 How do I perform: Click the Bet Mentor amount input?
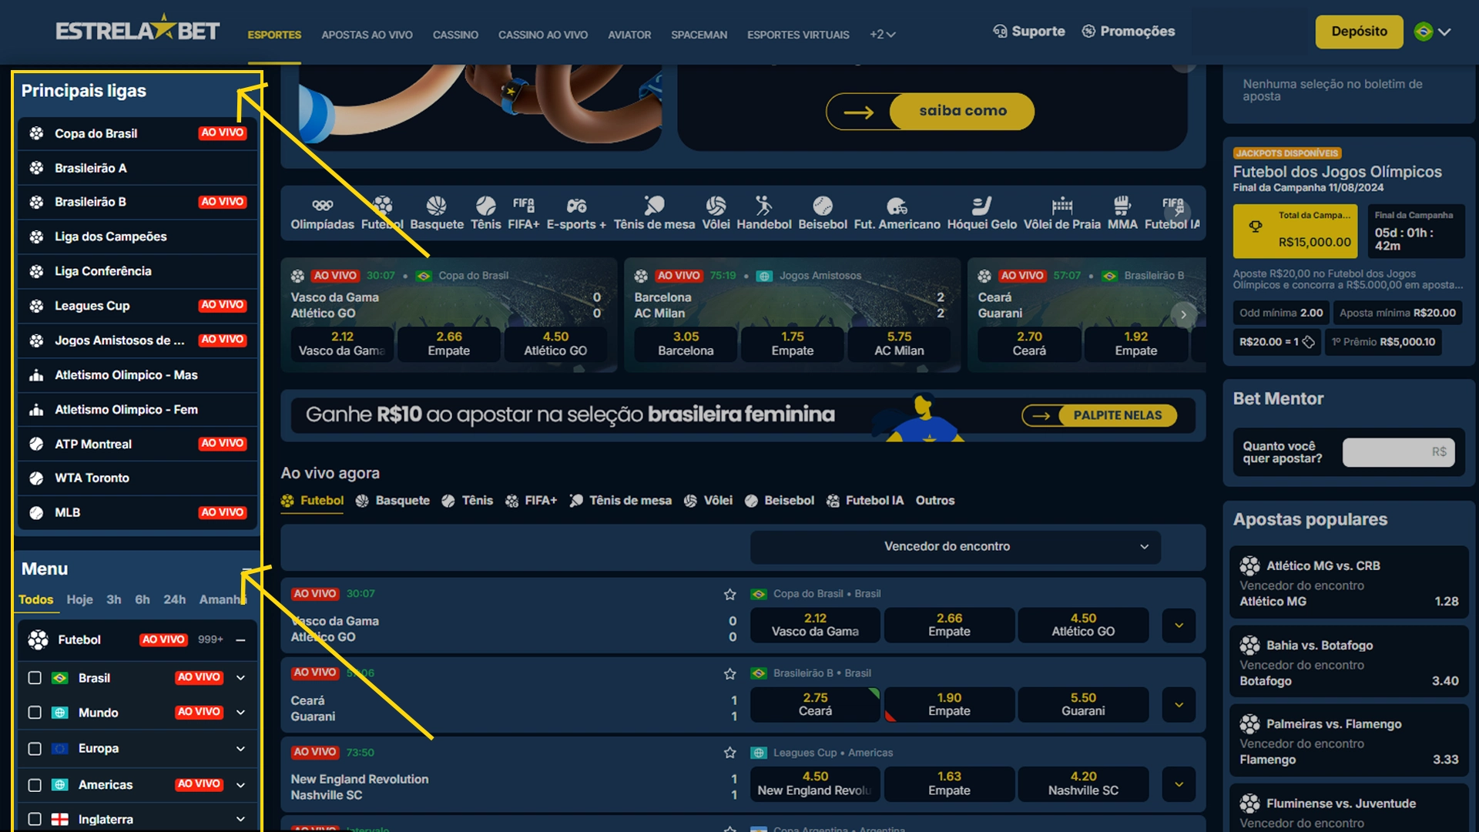[1398, 453]
